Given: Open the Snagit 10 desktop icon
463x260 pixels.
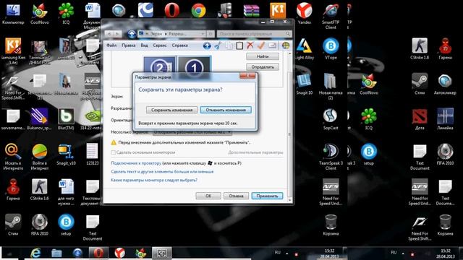Looking at the screenshot, I should point(304,84).
